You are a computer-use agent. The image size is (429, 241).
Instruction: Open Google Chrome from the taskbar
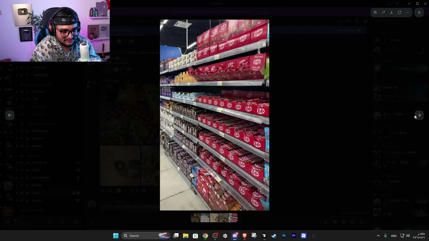point(205,236)
